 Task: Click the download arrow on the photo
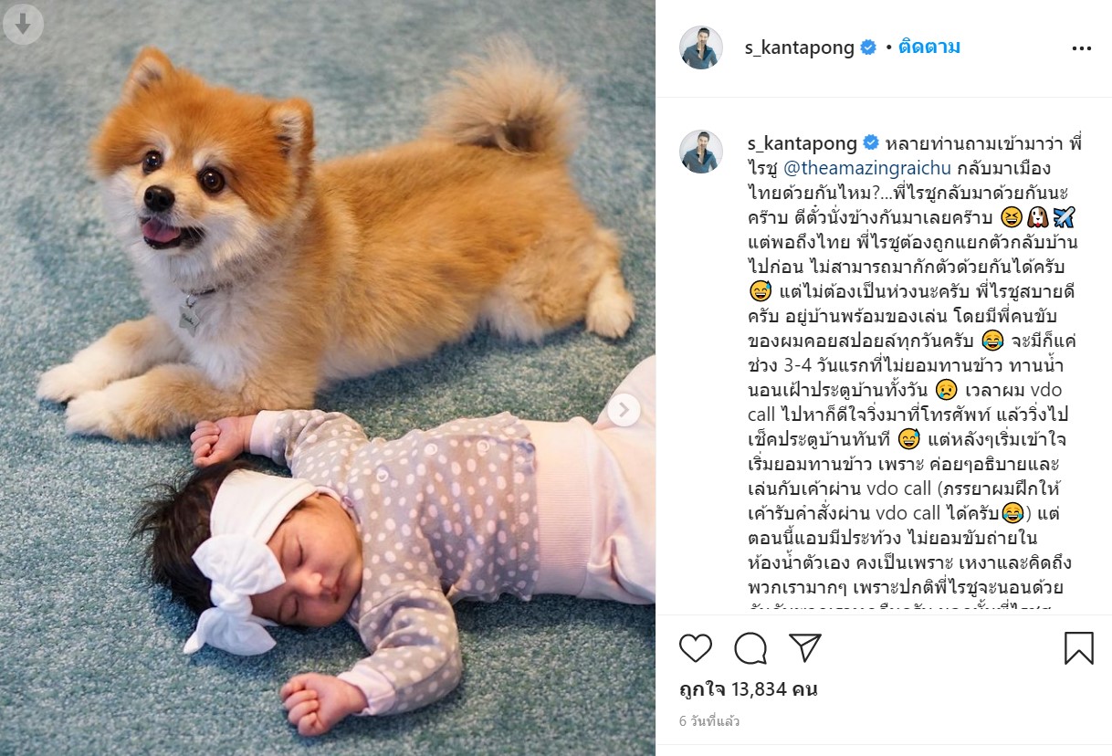point(23,23)
